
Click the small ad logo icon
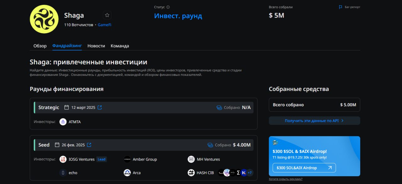tap(275, 142)
